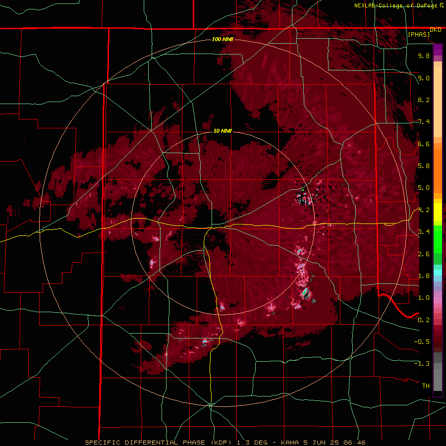Pick the yellow segment of the color bar
Image resolution: width=446 pixels, height=446 pixels.
[438, 212]
